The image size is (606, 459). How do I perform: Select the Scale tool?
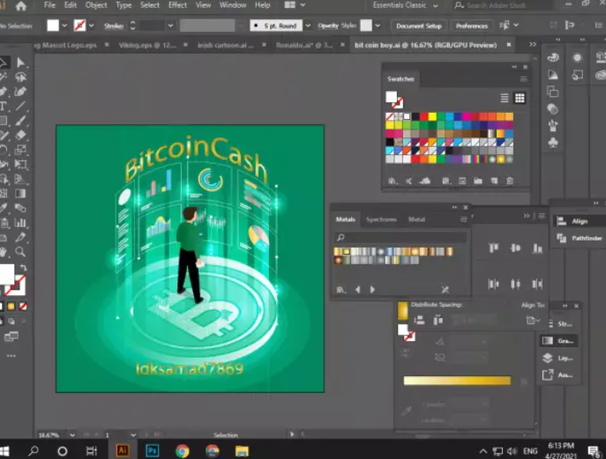(20, 150)
